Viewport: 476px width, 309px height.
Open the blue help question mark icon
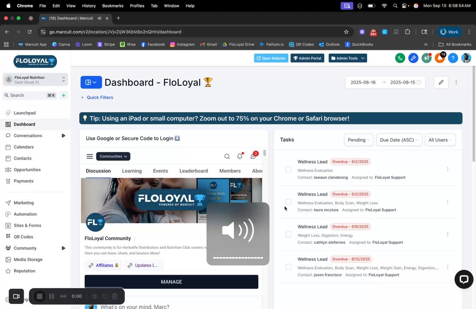click(x=452, y=58)
